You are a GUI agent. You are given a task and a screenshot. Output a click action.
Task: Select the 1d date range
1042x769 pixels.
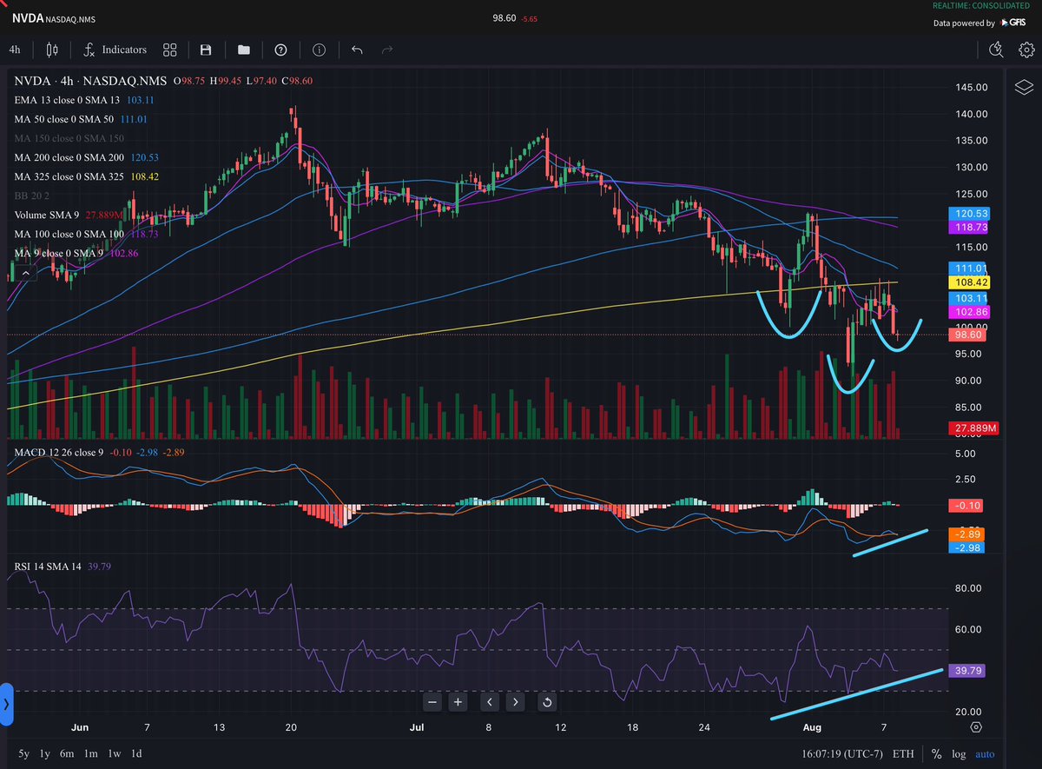click(136, 753)
